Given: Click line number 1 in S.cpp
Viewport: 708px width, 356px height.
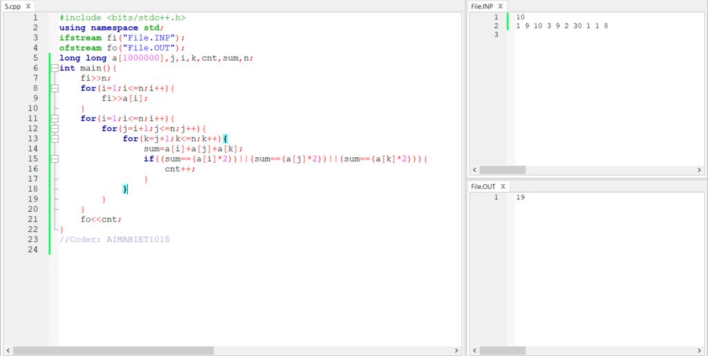Looking at the screenshot, I should (x=36, y=17).
